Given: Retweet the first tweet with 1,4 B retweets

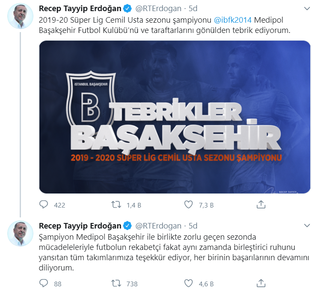Looking at the screenshot, I should pos(116,205).
